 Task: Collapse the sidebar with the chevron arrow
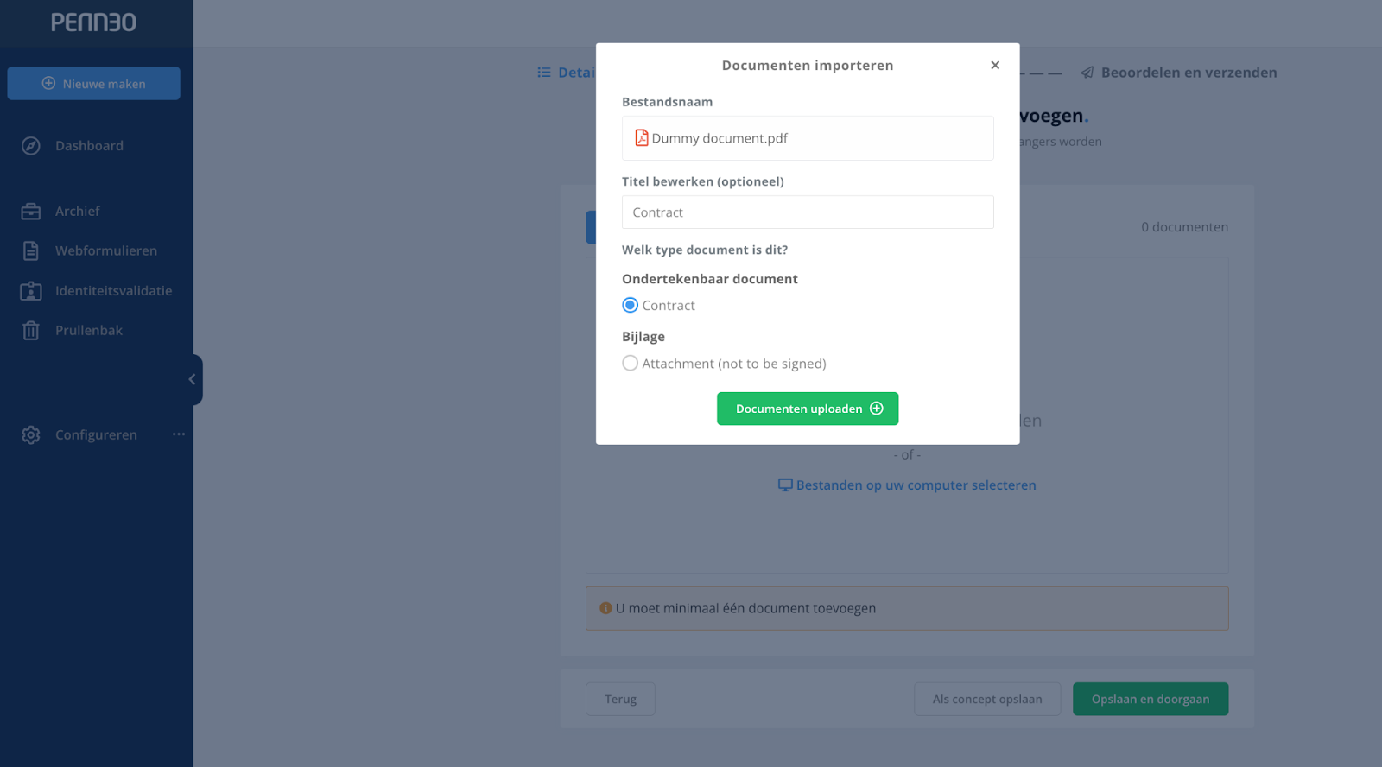(x=193, y=379)
